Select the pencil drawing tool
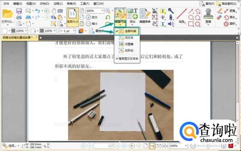Image resolution: width=241 pixels, height=151 pixels. pos(220,11)
